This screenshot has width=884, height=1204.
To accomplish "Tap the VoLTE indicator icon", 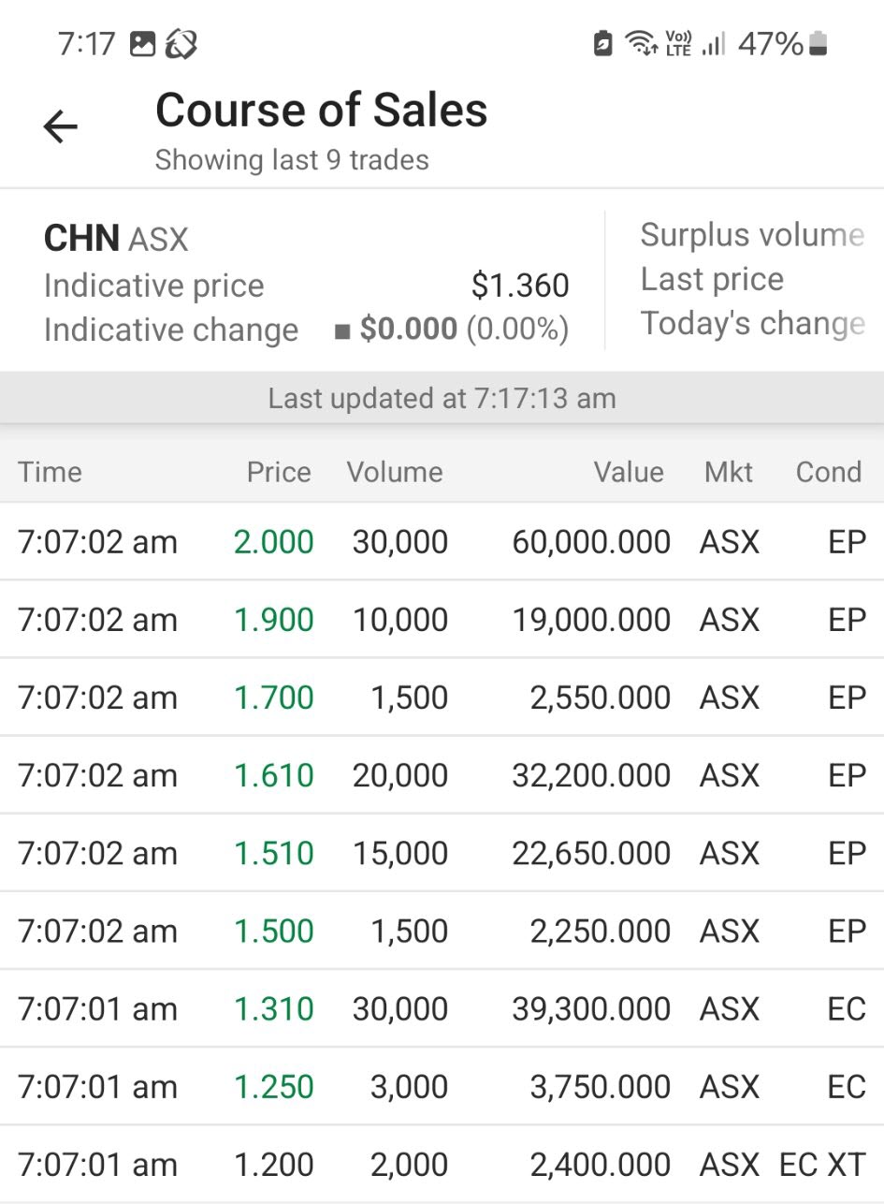I will tap(678, 43).
